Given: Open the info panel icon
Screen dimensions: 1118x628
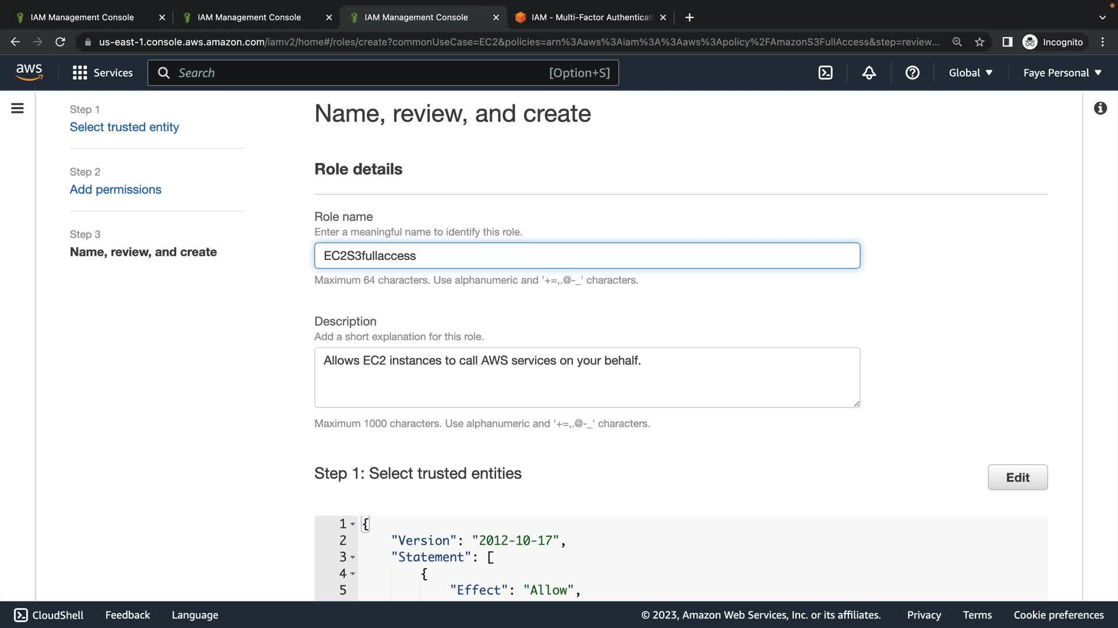Looking at the screenshot, I should click(x=1100, y=108).
